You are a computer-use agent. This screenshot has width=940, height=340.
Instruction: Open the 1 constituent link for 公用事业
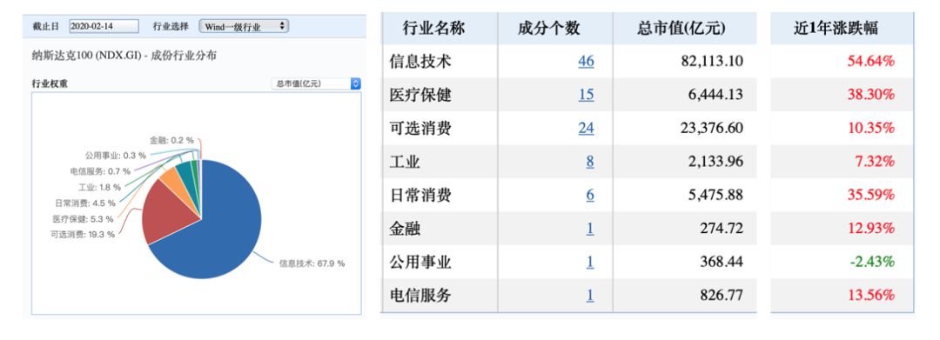[x=590, y=263]
